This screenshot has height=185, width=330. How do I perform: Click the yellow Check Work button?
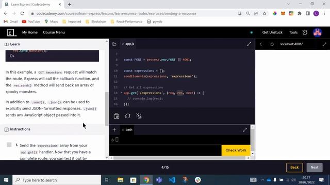[236, 150]
